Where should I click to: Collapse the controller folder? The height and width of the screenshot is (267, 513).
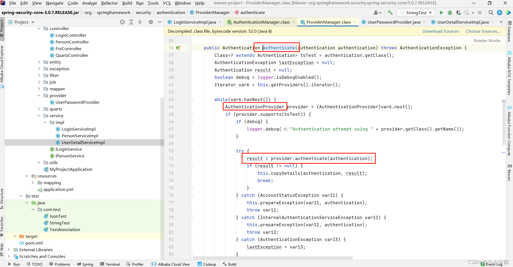39,28
